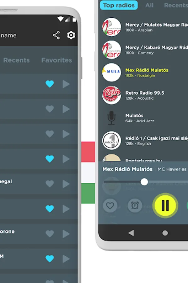Switch to the All tab
Screen dimensions: 188x283
coord(149,5)
